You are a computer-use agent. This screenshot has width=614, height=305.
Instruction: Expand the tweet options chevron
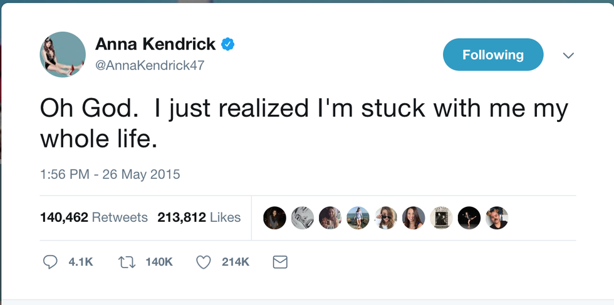568,56
